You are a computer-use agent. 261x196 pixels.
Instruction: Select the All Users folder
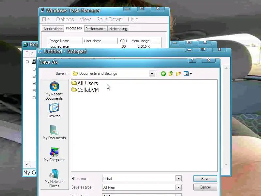pos(84,83)
